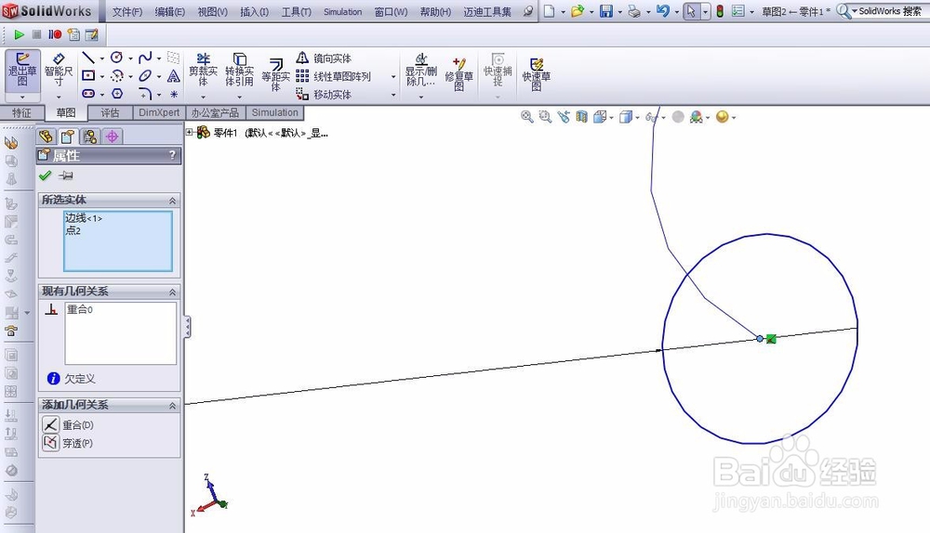Click Move Entities (移动实体)
This screenshot has height=533, width=930.
[x=324, y=94]
